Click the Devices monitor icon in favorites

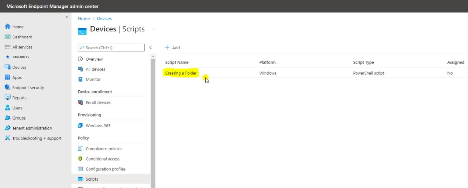[x=7, y=67]
